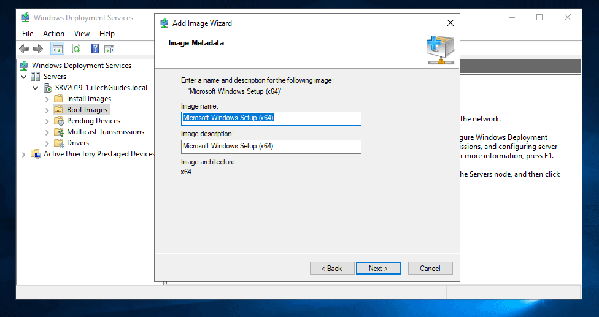Click the Pending Devices folder icon
The height and width of the screenshot is (317, 599).
[x=58, y=121]
